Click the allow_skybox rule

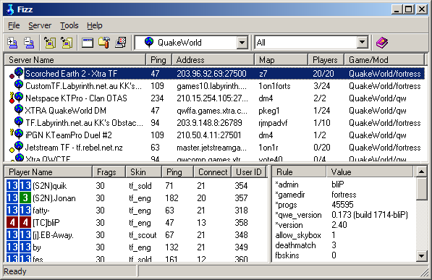pos(298,235)
